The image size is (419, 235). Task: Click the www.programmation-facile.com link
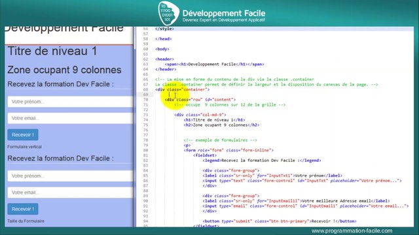(x=352, y=230)
